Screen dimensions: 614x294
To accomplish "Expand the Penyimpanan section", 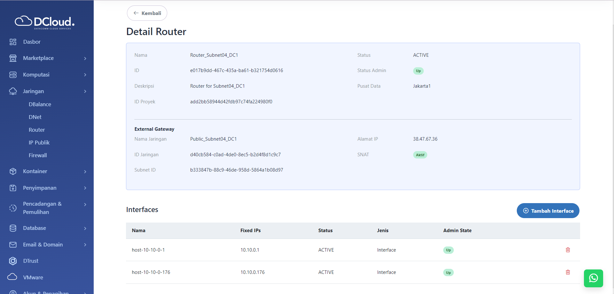I will [x=85, y=188].
